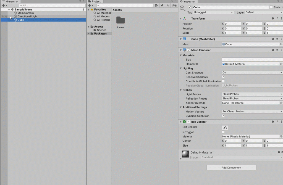Image resolution: width=283 pixels, height=185 pixels.
Task: Click the hidden packages icon in the Project toolbar
Action: pyautogui.click(x=173, y=5)
